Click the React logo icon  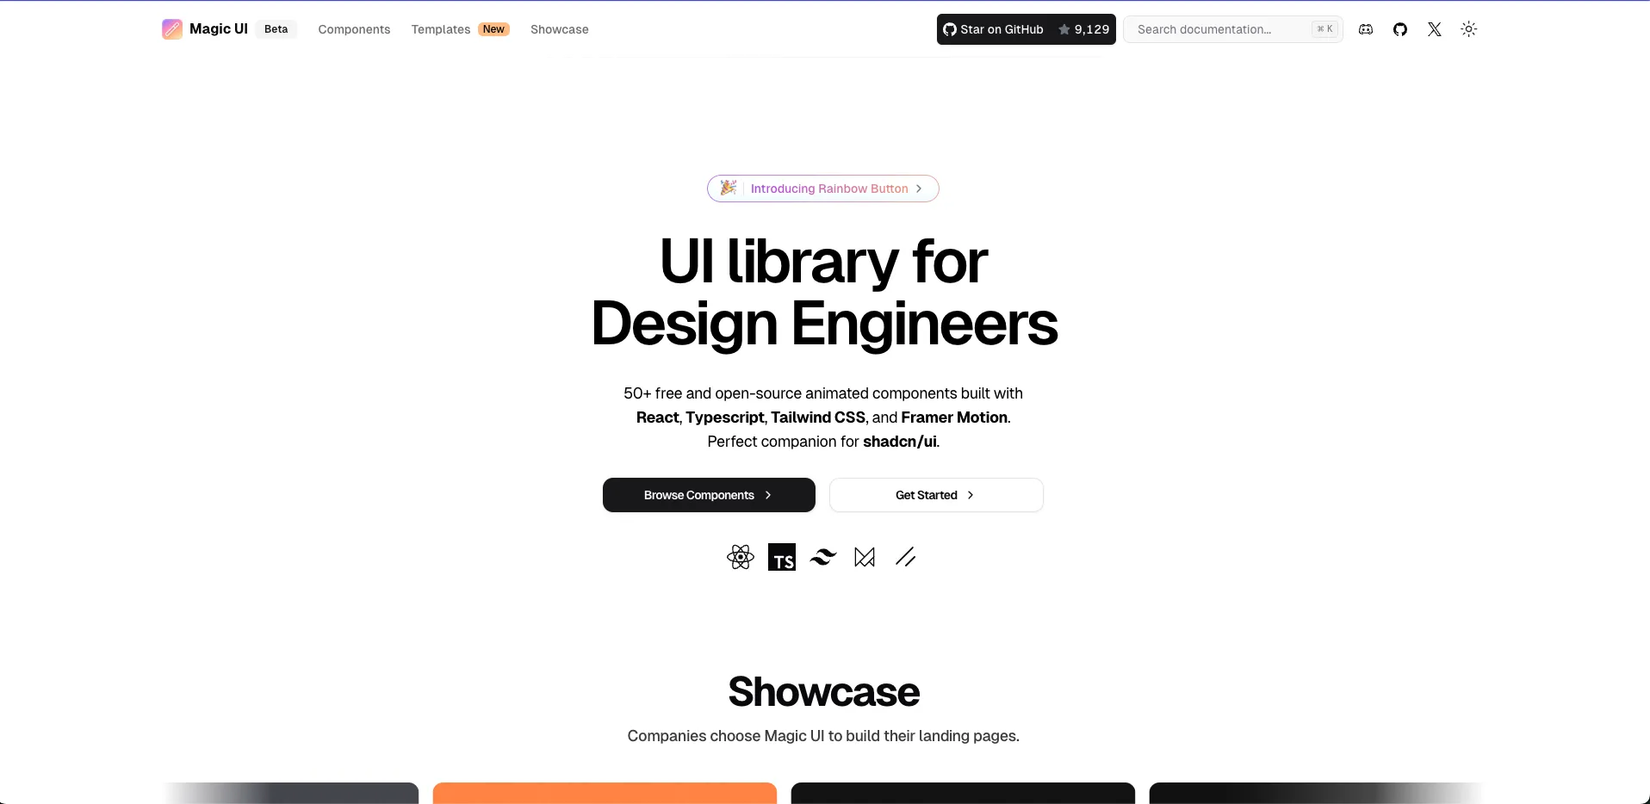pos(741,557)
